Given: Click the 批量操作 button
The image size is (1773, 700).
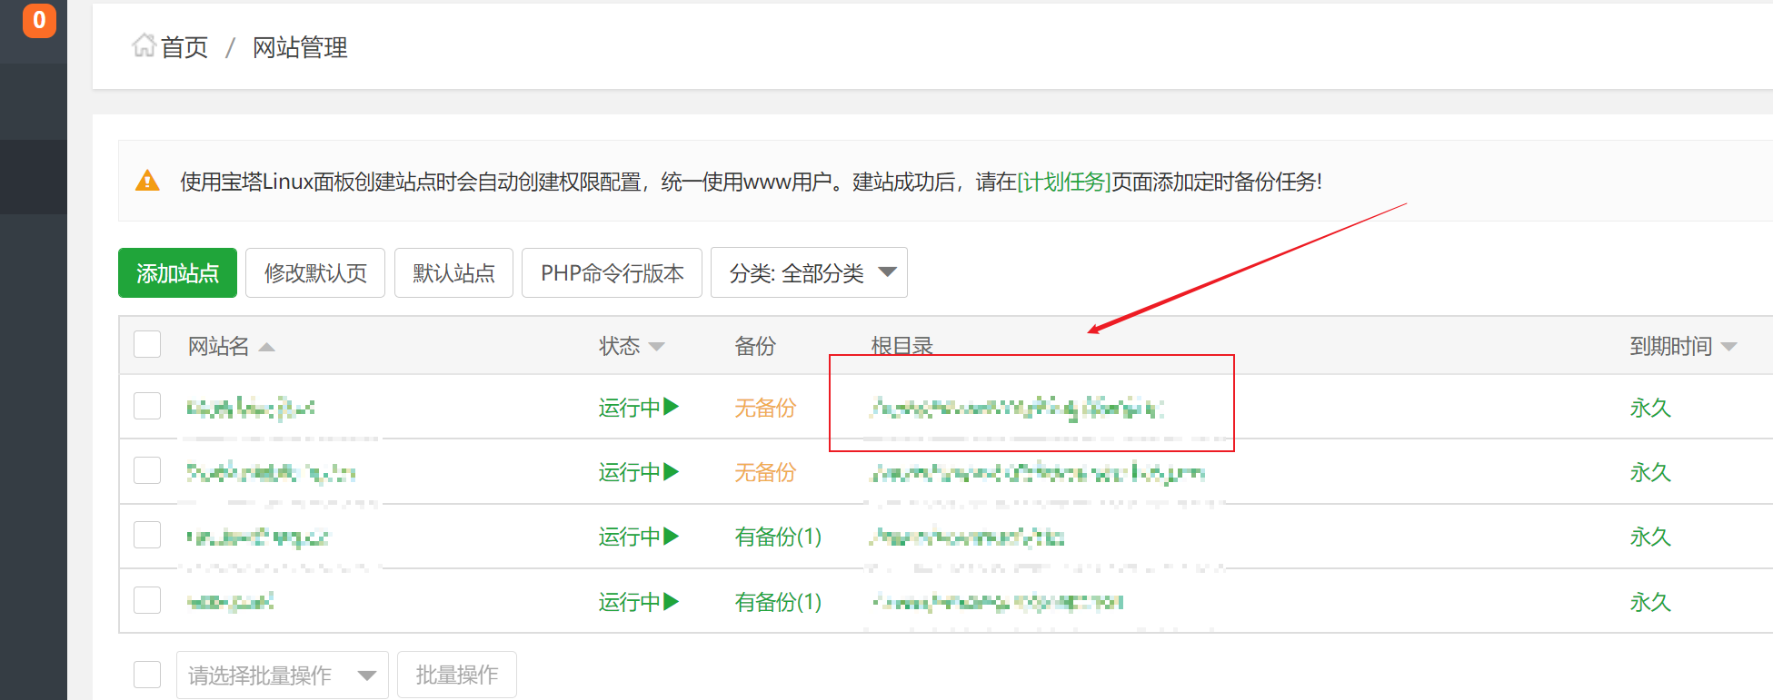Looking at the screenshot, I should (x=457, y=675).
